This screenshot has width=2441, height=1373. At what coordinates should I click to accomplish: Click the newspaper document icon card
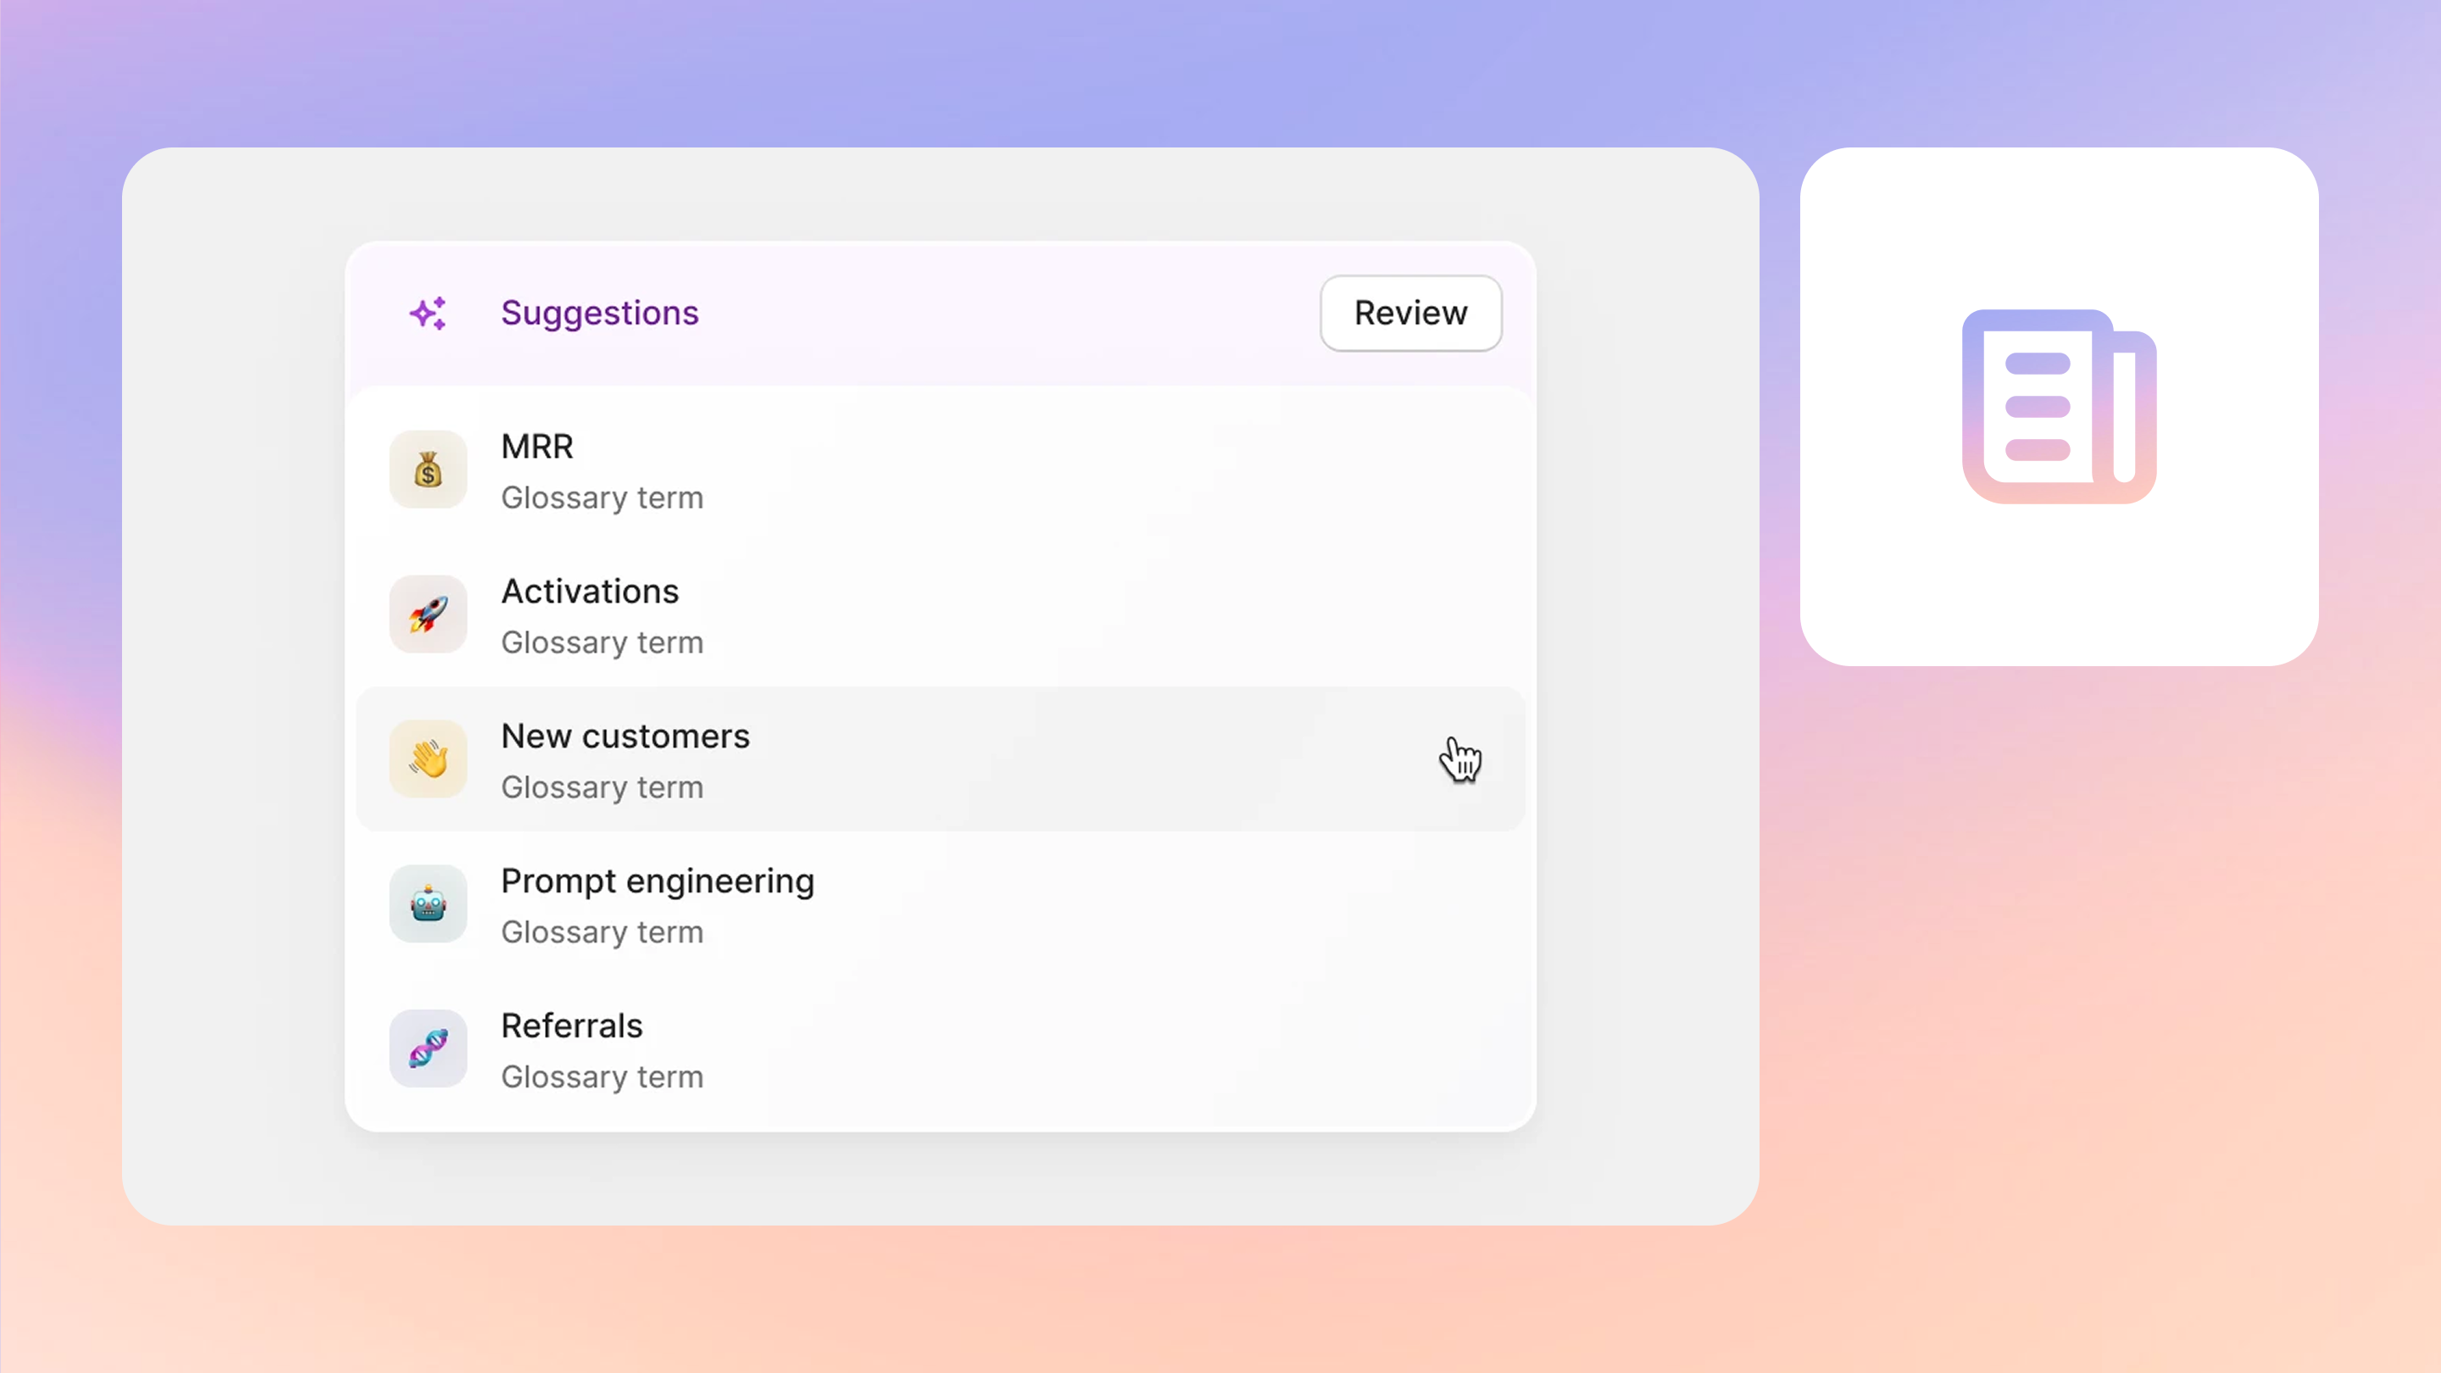(2059, 407)
